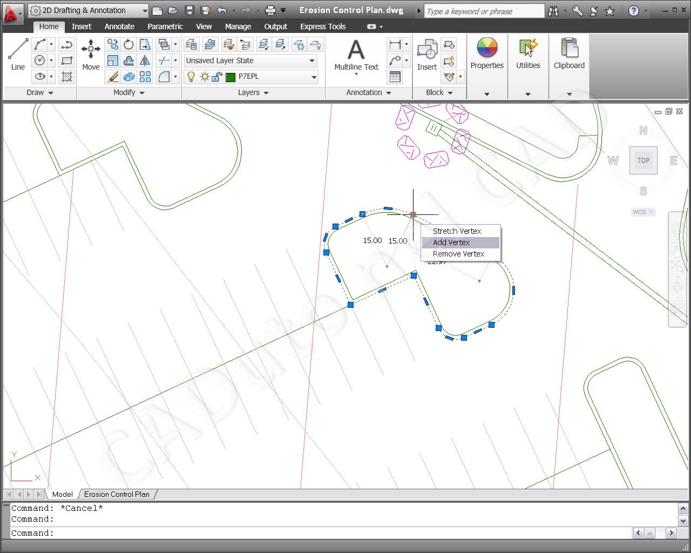This screenshot has width=691, height=553.
Task: Select the Ellipse draw tool
Action: pyautogui.click(x=40, y=77)
